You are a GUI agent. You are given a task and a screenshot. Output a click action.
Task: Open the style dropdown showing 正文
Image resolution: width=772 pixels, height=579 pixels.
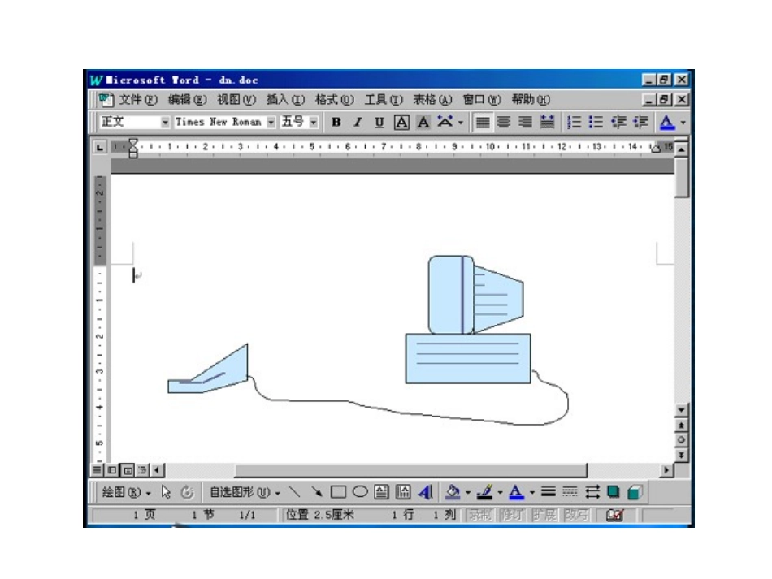(165, 122)
